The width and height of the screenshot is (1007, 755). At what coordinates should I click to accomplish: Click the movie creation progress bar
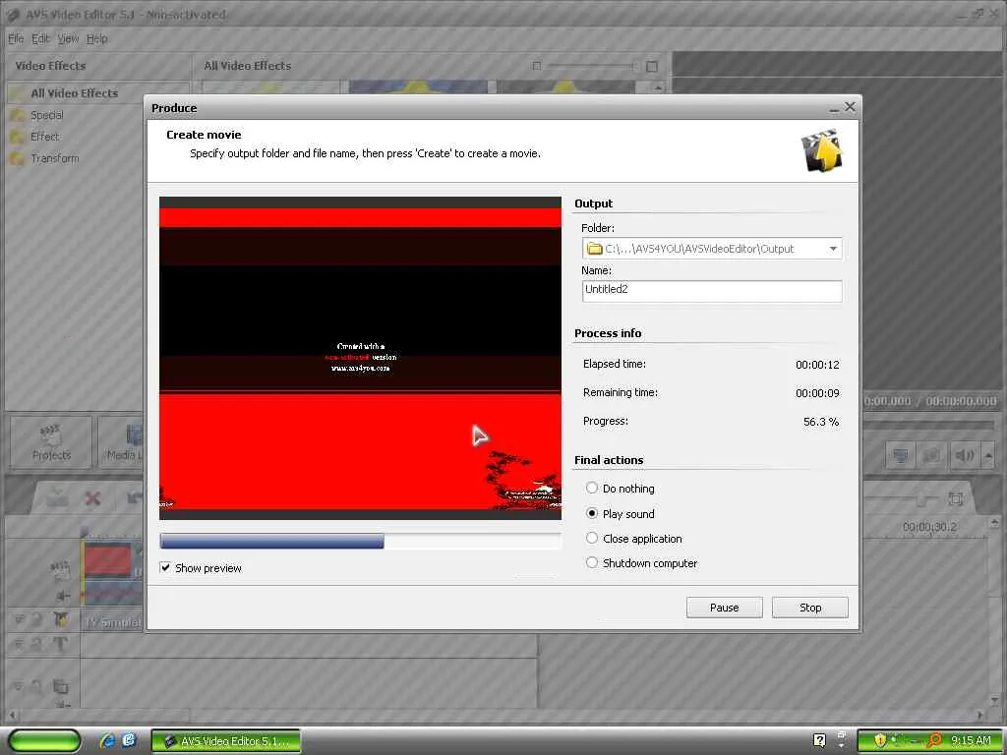coord(360,542)
